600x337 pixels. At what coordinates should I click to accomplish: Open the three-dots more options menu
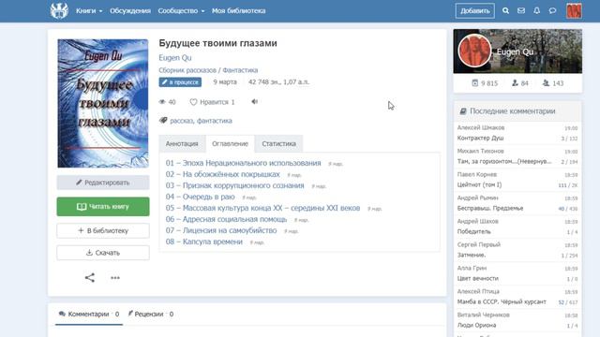(115, 278)
